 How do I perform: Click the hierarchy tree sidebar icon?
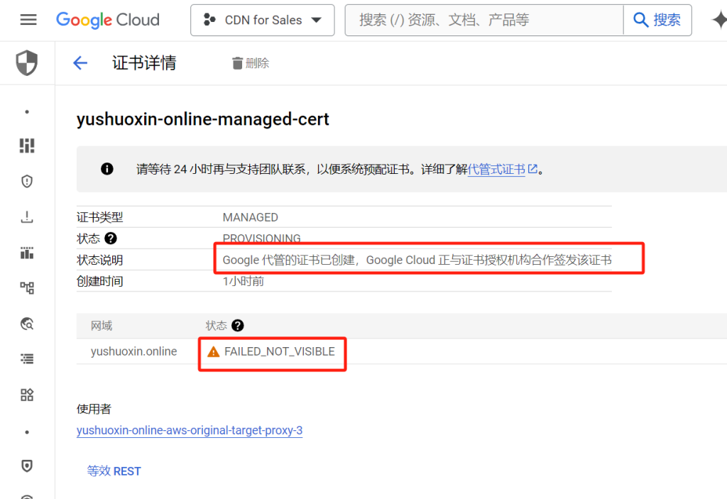[x=27, y=288]
